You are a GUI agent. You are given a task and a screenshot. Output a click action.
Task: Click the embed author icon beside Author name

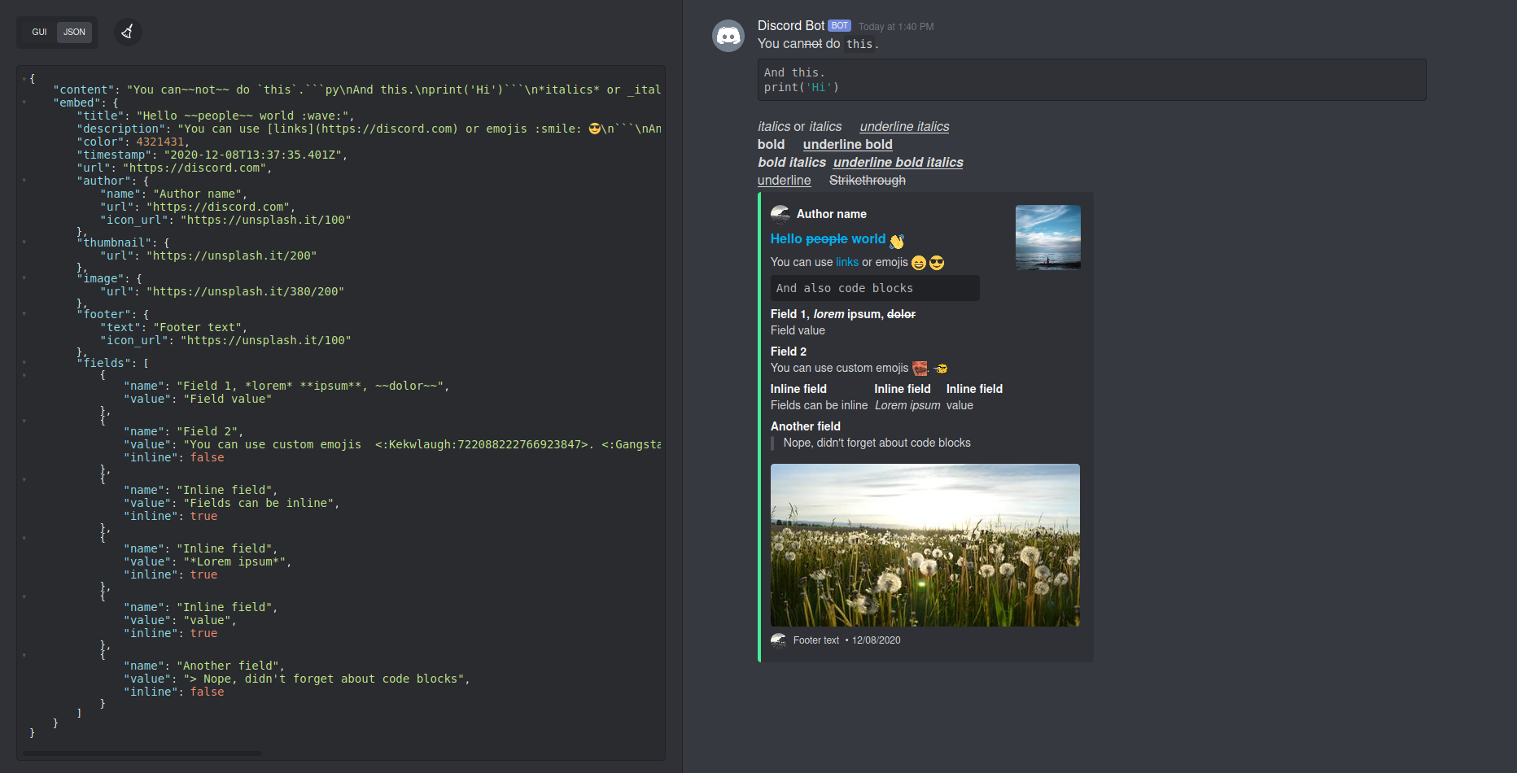tap(780, 214)
